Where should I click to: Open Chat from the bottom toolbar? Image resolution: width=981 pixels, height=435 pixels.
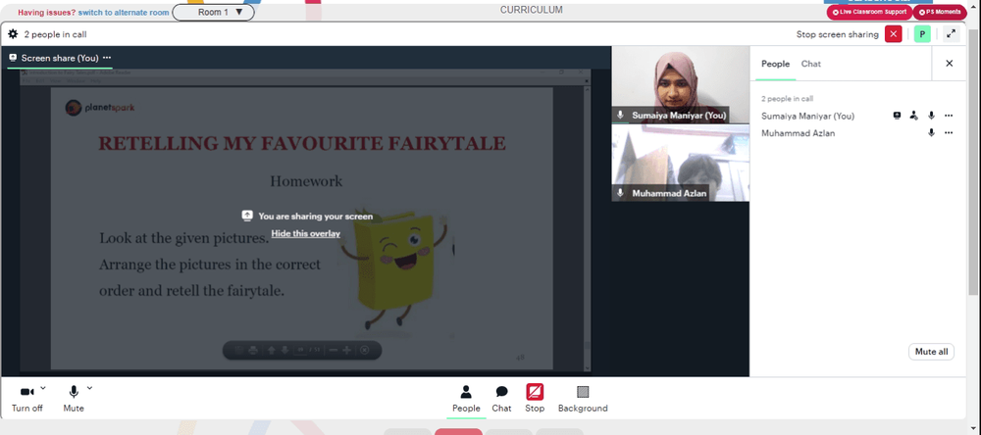pos(501,399)
